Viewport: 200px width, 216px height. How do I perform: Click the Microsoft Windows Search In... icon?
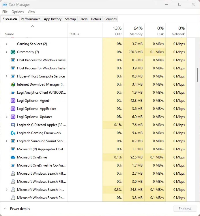pos(13,190)
